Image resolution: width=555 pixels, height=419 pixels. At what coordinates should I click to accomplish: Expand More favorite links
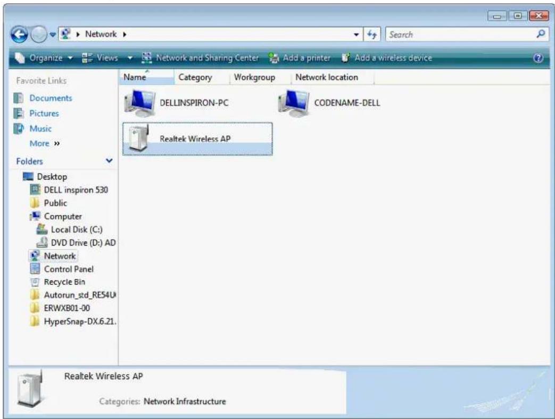point(45,143)
